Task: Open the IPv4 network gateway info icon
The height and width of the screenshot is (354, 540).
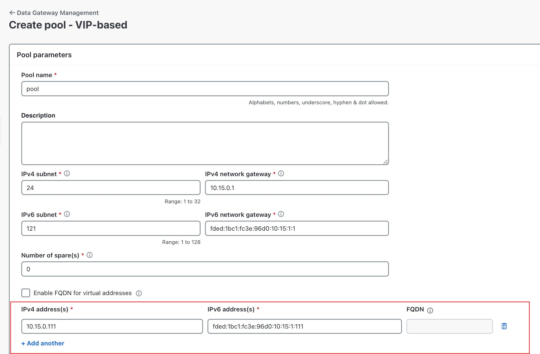Action: tap(281, 173)
